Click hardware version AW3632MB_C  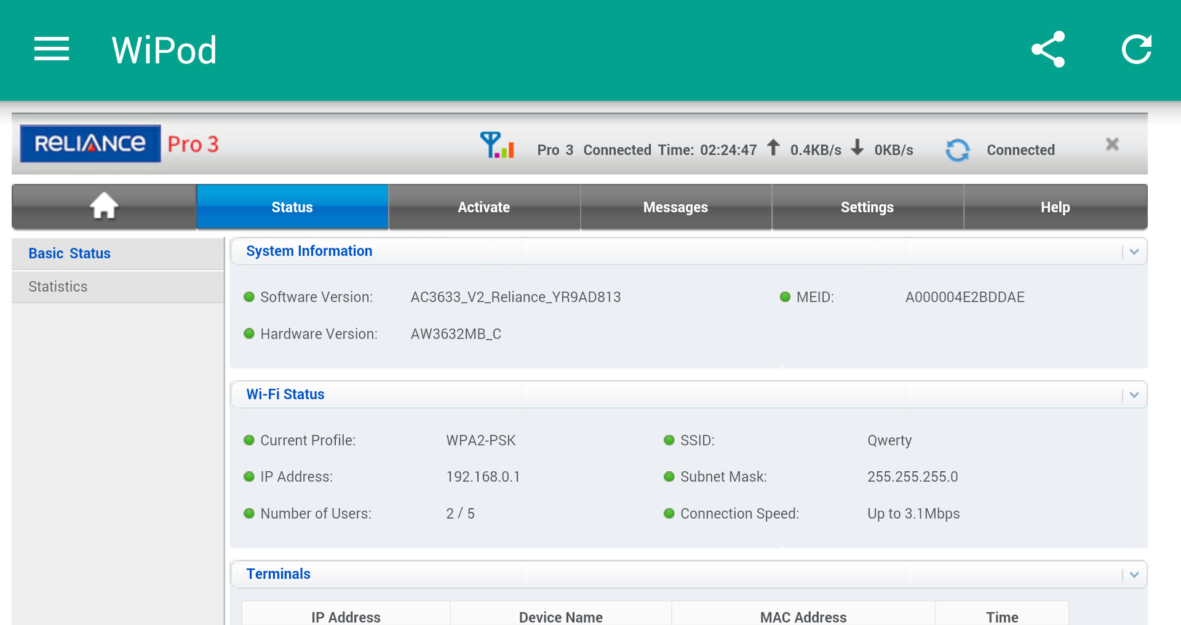(456, 334)
